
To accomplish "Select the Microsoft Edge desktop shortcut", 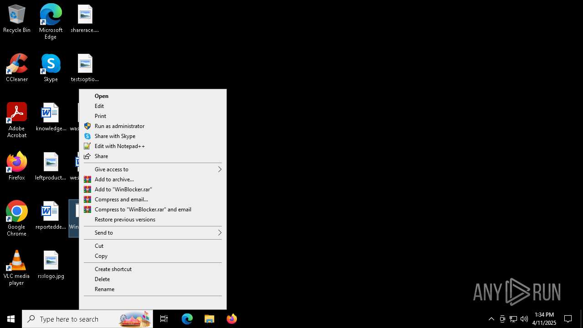I will point(51,21).
